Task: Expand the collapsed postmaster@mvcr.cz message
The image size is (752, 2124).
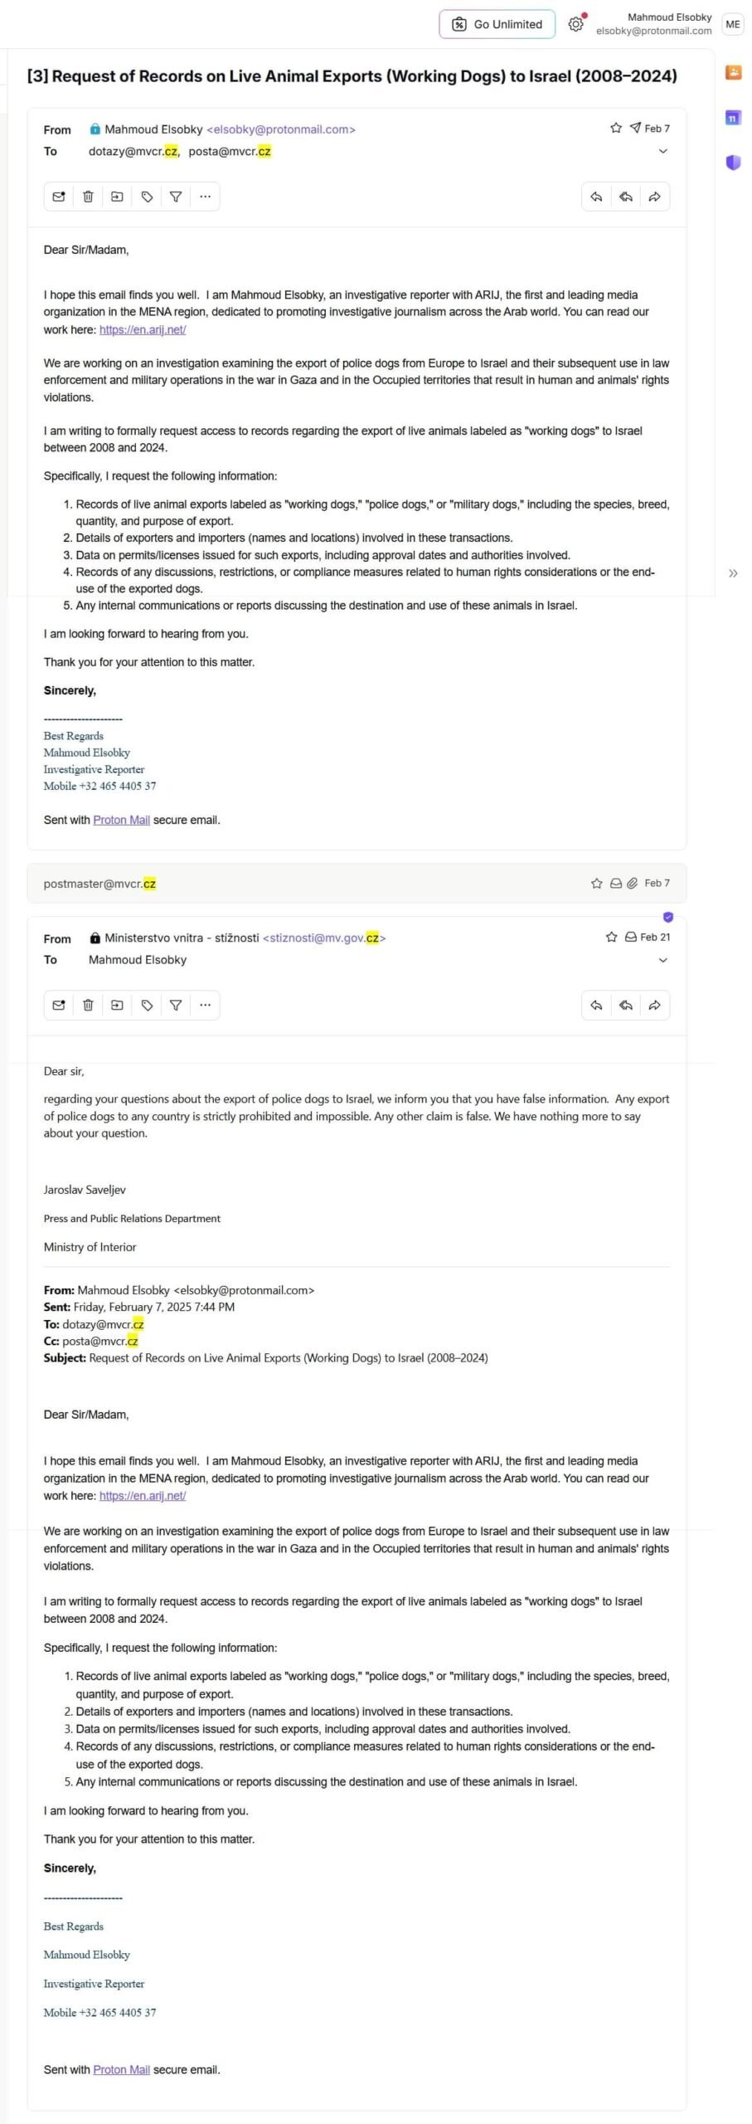Action: tap(332, 884)
